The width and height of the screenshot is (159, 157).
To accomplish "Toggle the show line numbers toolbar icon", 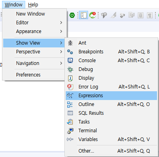I will click(83, 15).
